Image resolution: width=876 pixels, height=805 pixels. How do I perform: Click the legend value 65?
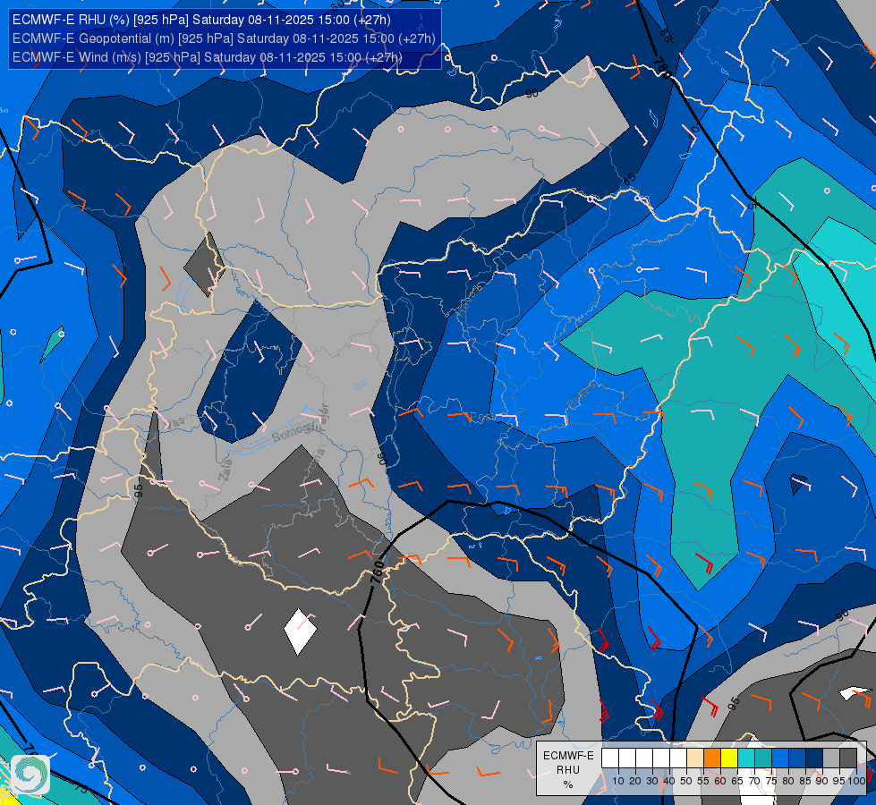pos(737,781)
